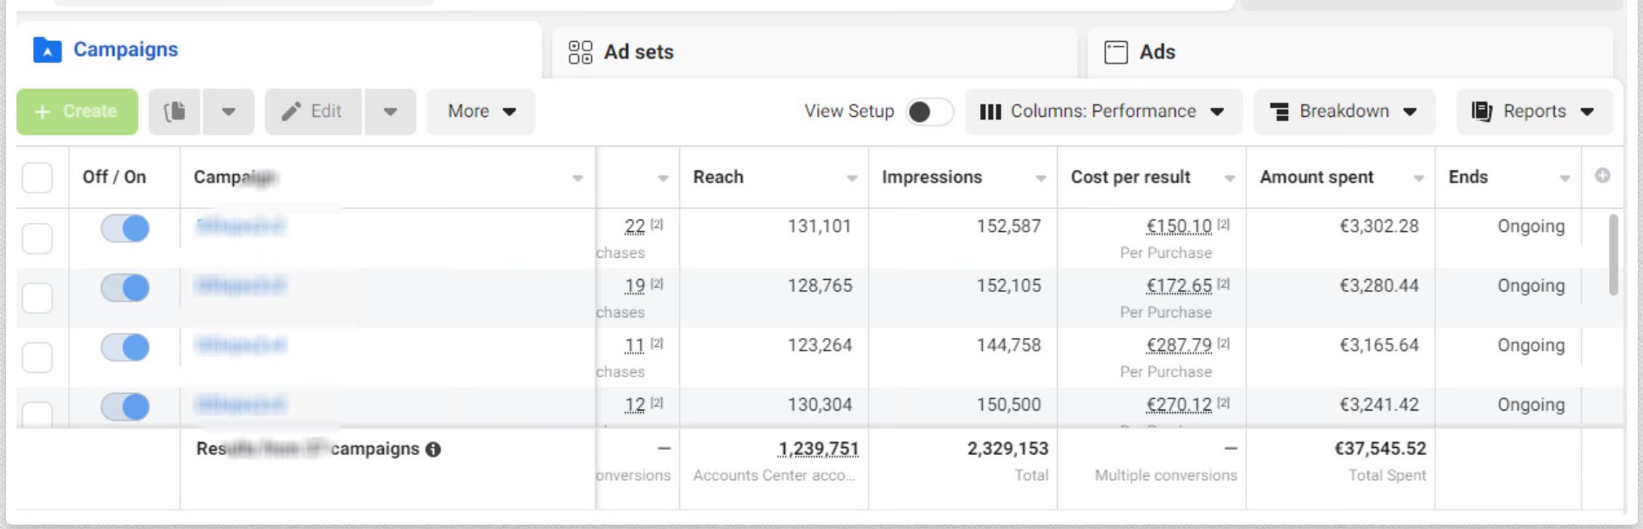This screenshot has height=529, width=1643.
Task: Click the Ad sets grid icon
Action: pyautogui.click(x=580, y=52)
